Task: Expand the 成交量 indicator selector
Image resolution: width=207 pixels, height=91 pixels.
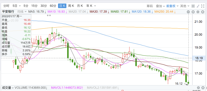Action: (x=8, y=88)
